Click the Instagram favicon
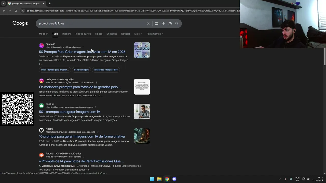Viewport: 326px width, 183px height. tap(41, 81)
